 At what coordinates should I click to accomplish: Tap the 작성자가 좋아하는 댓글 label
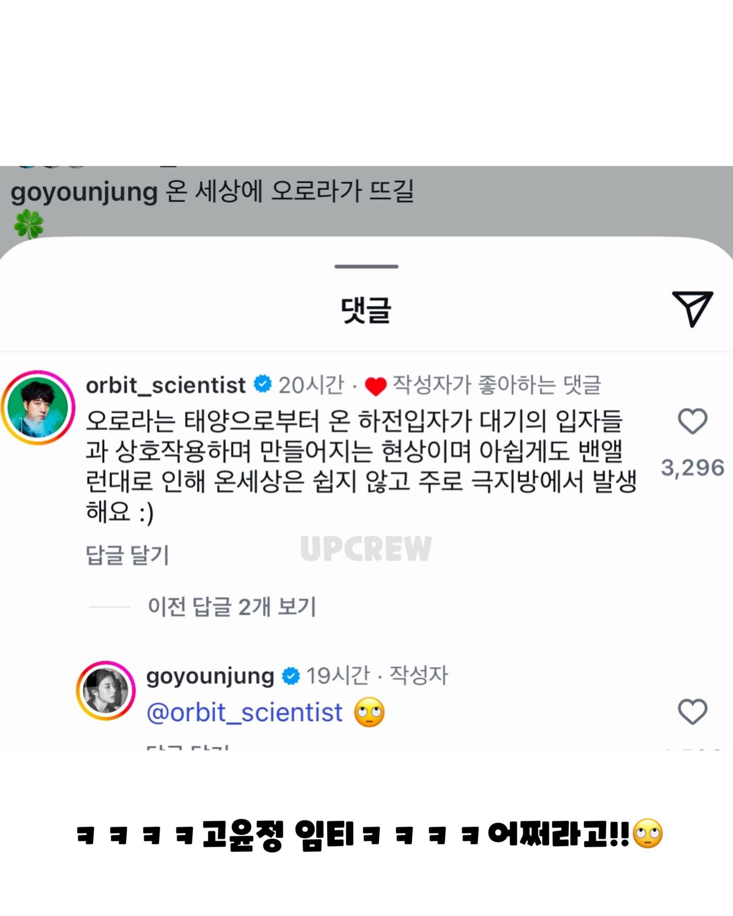497,385
